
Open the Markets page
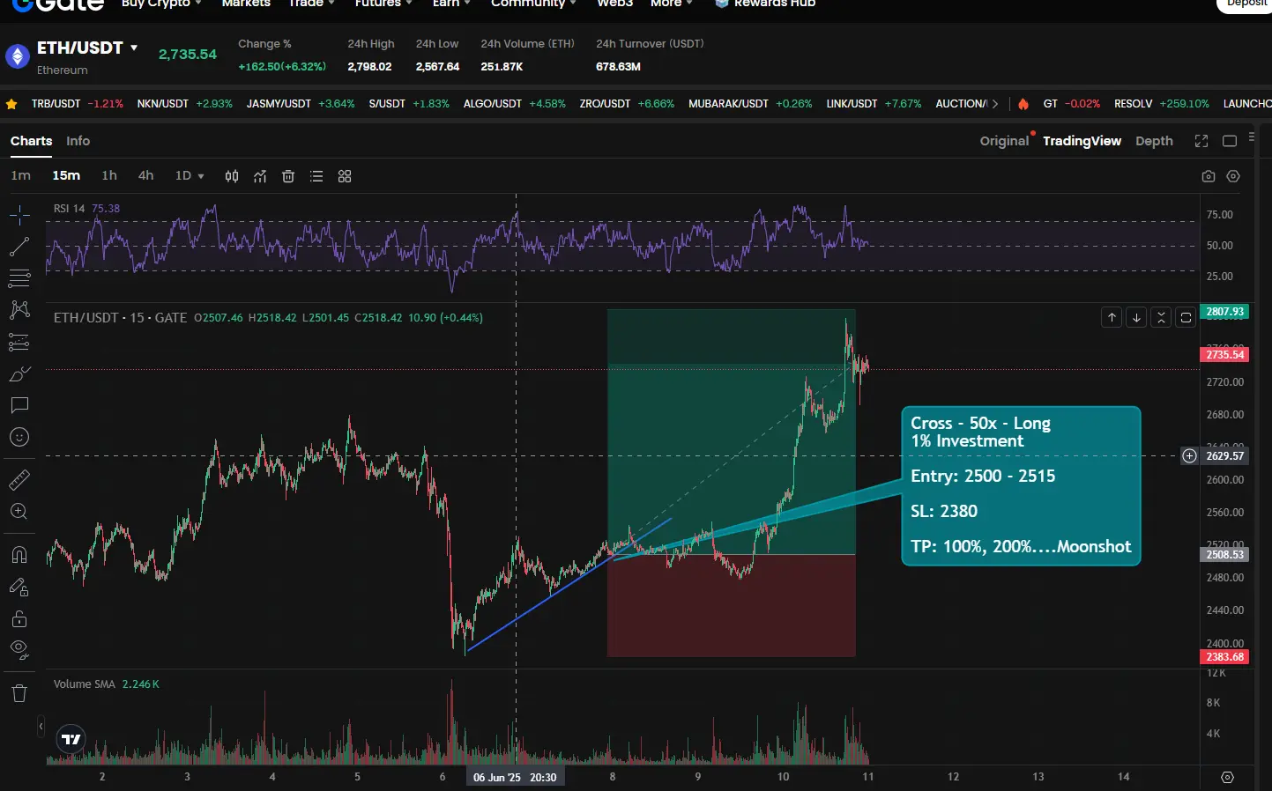click(x=246, y=4)
